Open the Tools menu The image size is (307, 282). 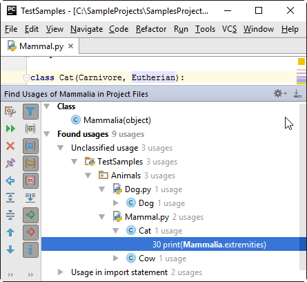click(205, 29)
